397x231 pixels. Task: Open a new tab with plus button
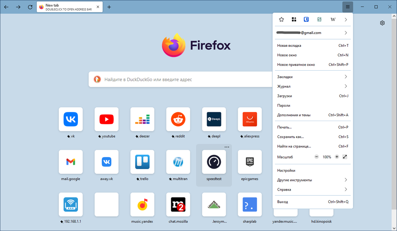coord(109,7)
